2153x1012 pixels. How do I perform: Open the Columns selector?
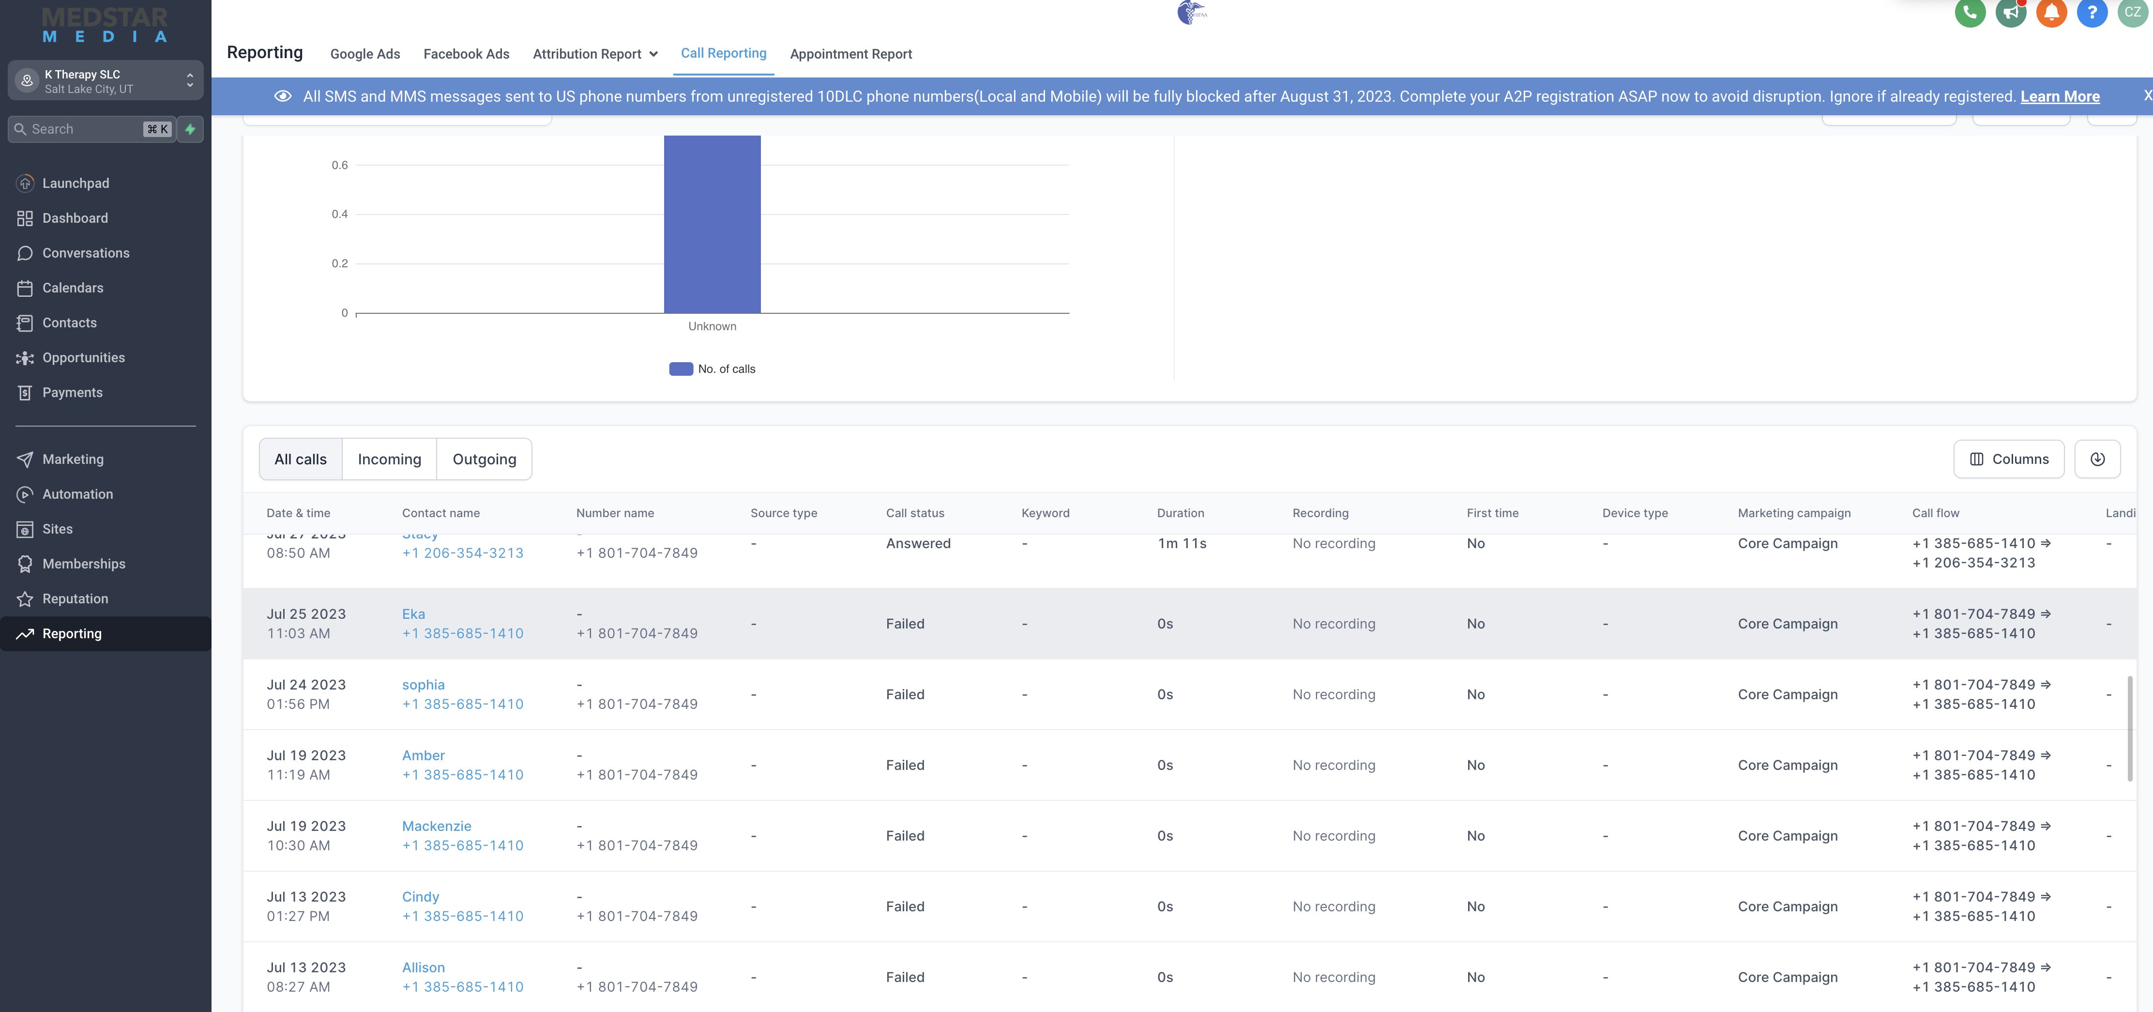click(2008, 459)
